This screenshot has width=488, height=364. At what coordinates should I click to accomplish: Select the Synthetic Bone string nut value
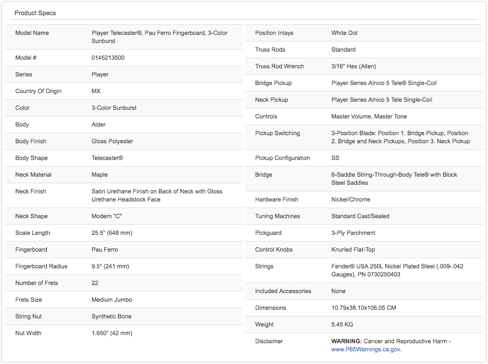point(111,316)
